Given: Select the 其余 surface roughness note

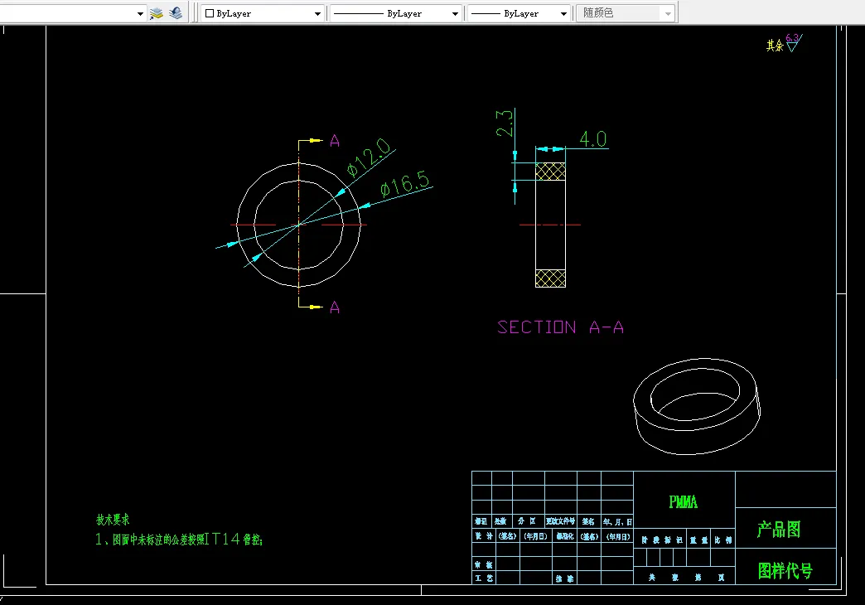Looking at the screenshot, I should (775, 46).
